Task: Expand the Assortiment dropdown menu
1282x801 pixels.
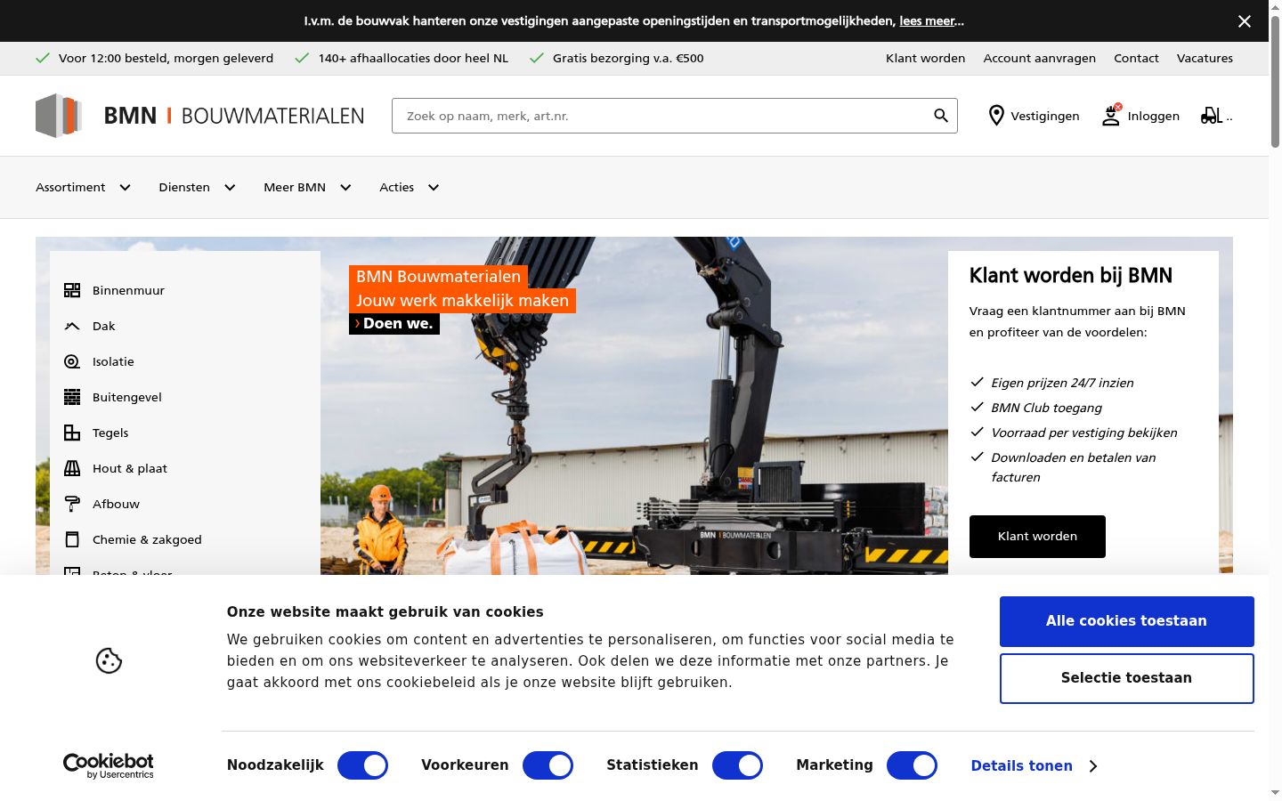Action: 84,187
